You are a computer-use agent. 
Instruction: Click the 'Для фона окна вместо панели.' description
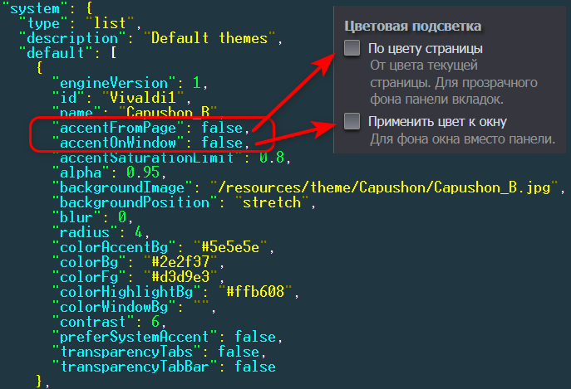point(462,139)
